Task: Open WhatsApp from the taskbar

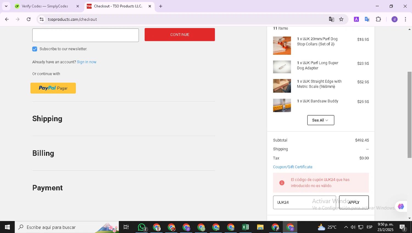Action: pos(142,227)
